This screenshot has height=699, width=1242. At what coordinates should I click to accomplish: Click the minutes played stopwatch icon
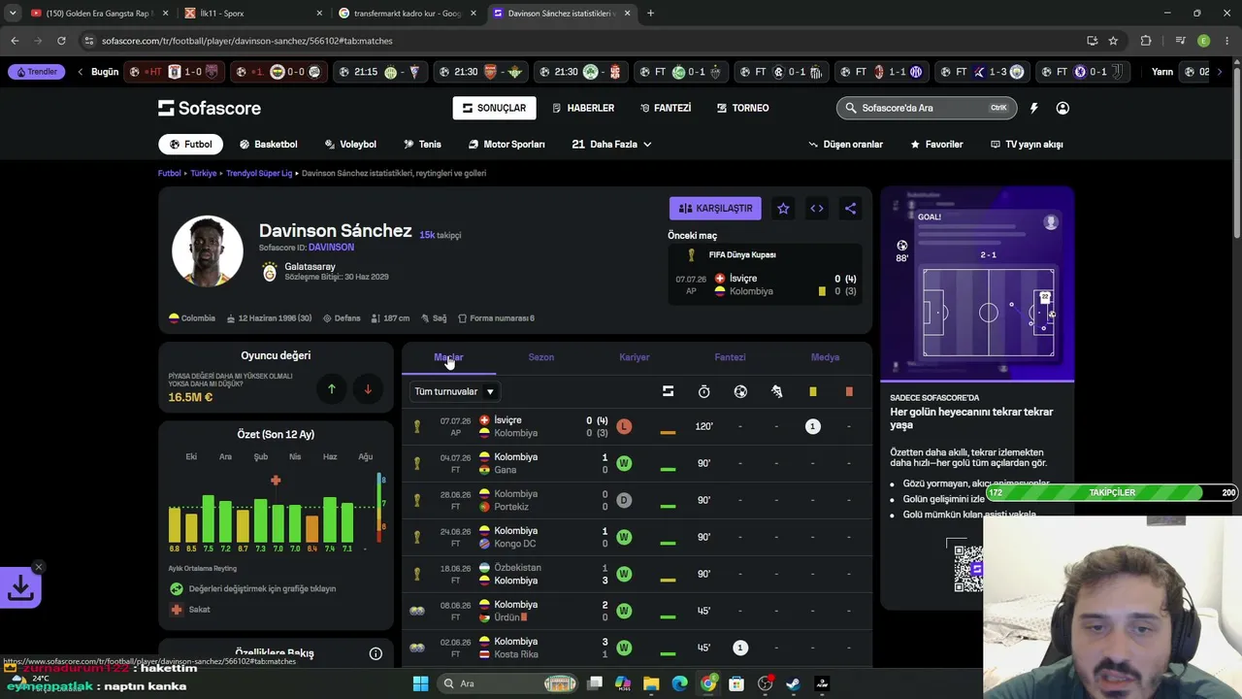pos(704,391)
